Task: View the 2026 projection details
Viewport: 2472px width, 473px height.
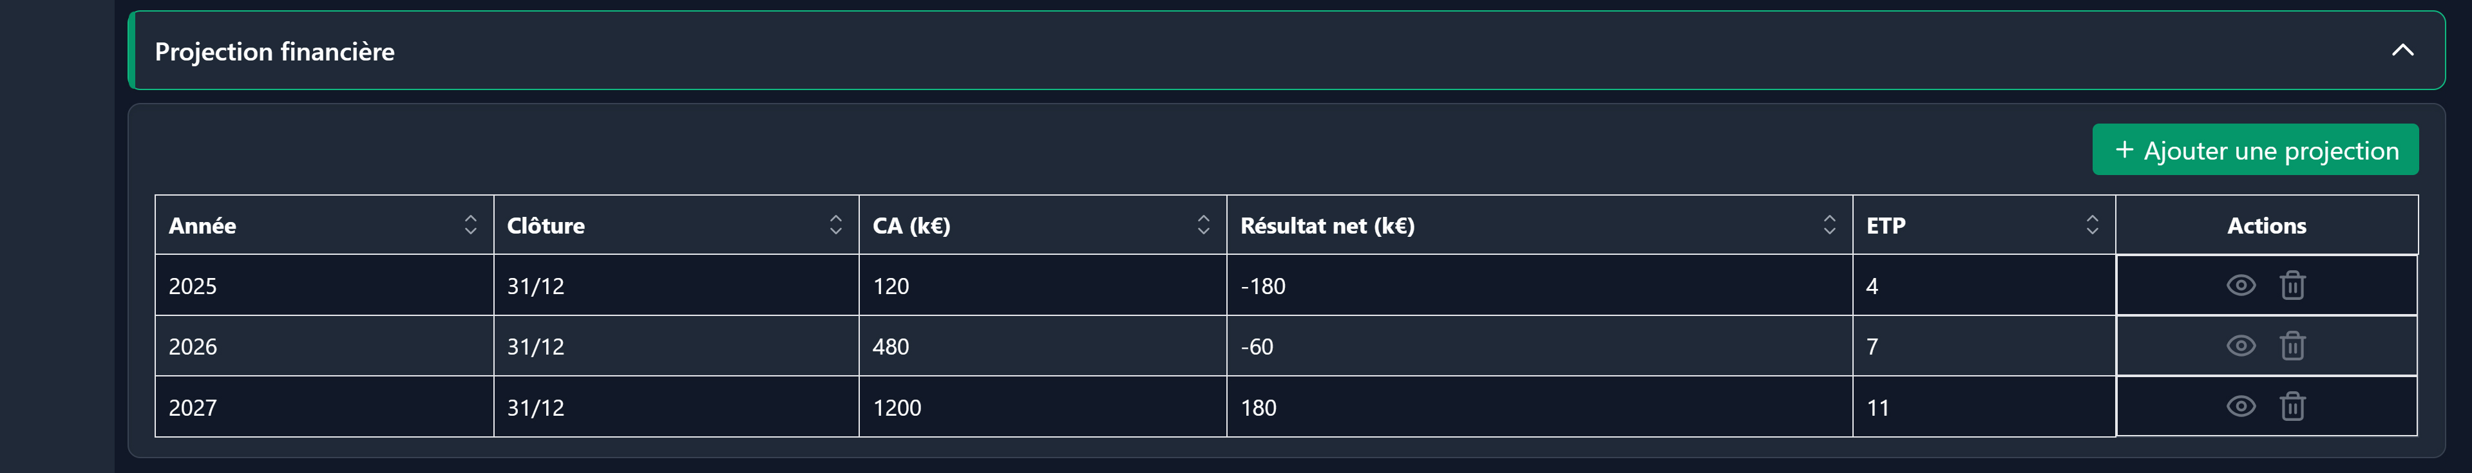Action: [x=2239, y=346]
